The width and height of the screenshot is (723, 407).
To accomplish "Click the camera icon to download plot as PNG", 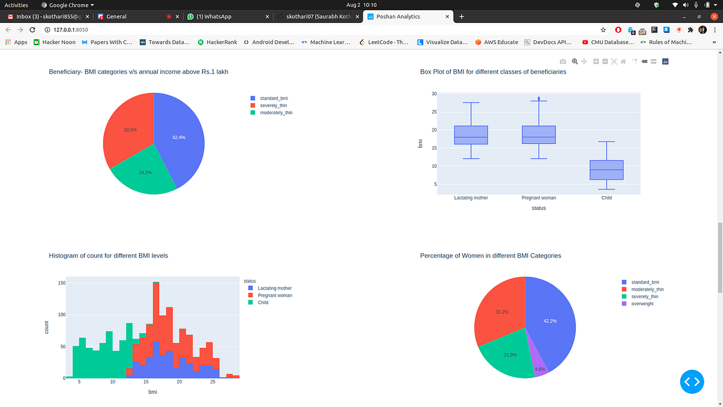I will [563, 61].
